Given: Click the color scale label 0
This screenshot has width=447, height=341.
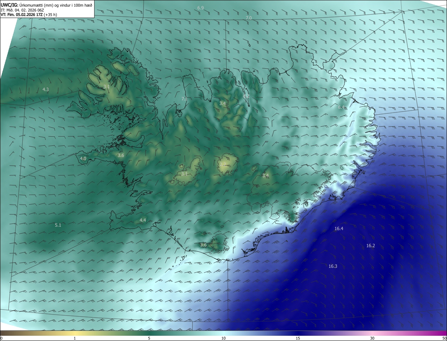Looking at the screenshot, I should [1, 338].
